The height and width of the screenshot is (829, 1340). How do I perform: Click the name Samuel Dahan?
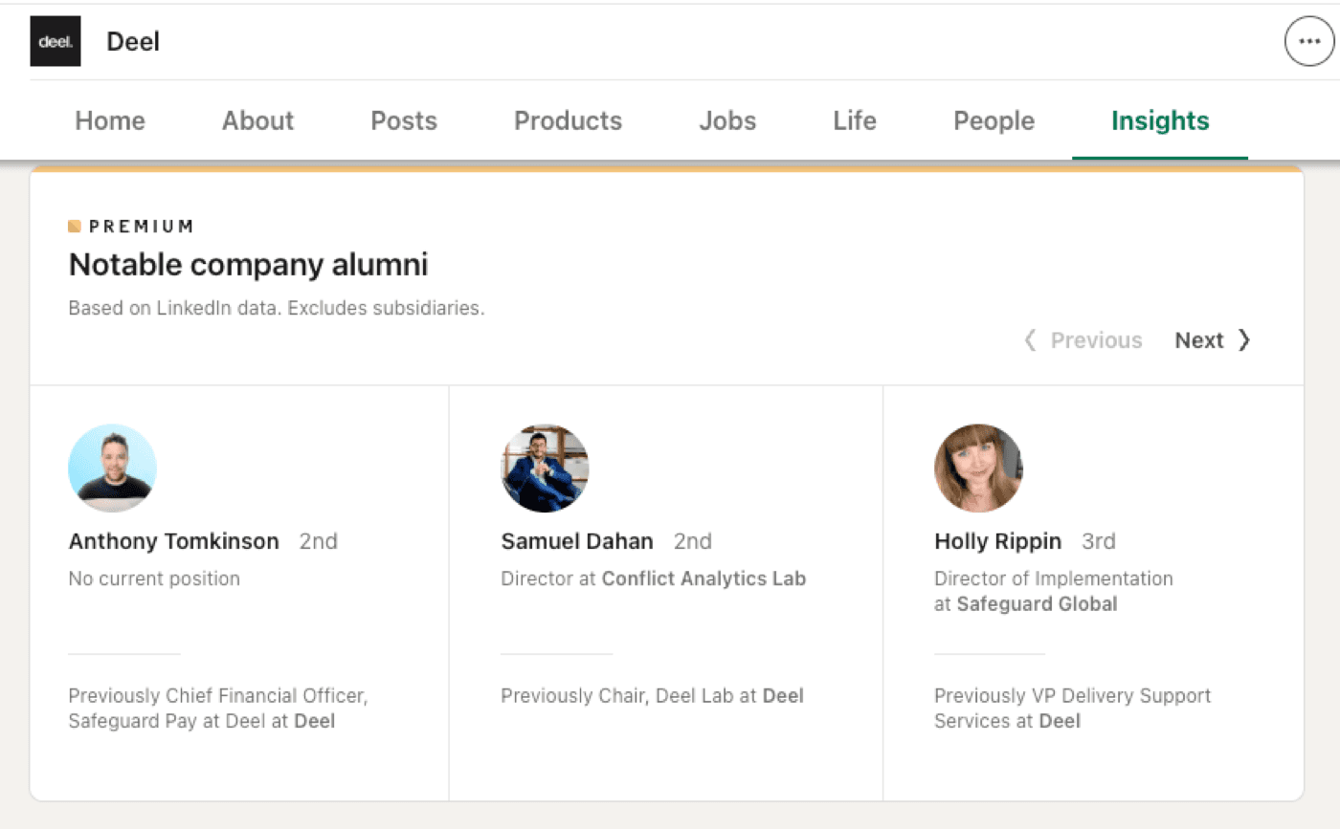click(x=577, y=542)
